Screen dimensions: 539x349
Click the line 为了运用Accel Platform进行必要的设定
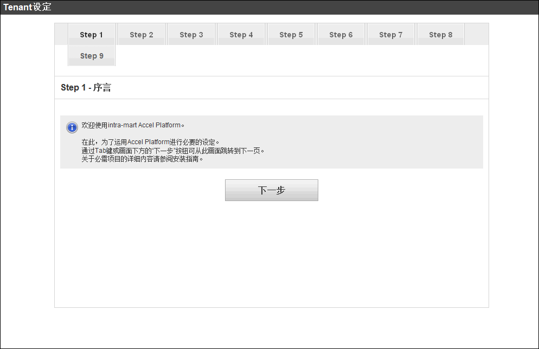pyautogui.click(x=150, y=142)
